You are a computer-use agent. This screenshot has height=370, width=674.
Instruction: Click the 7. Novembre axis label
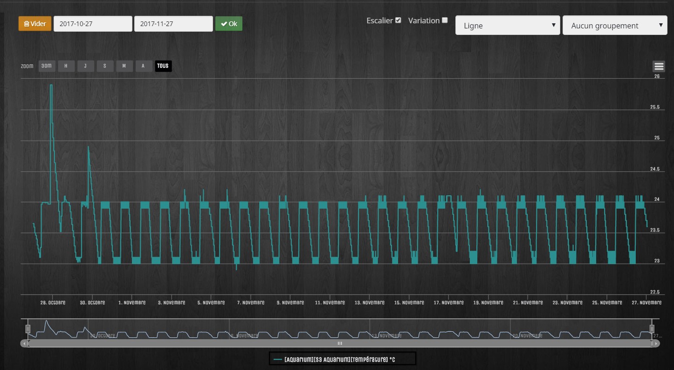(x=250, y=303)
